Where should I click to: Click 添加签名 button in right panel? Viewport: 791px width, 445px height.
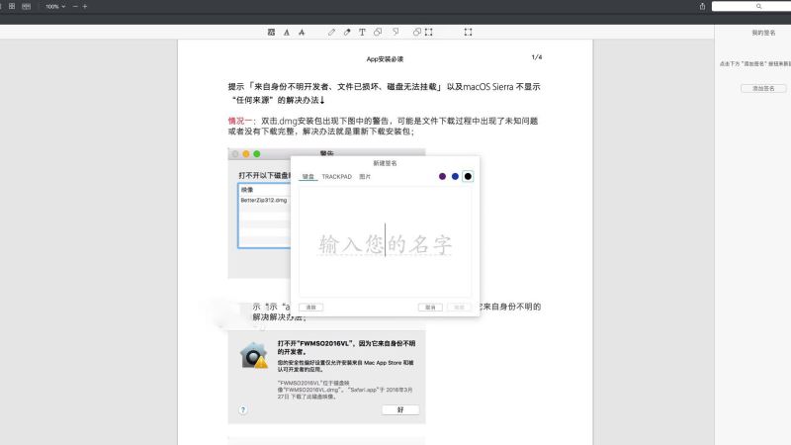click(x=763, y=88)
